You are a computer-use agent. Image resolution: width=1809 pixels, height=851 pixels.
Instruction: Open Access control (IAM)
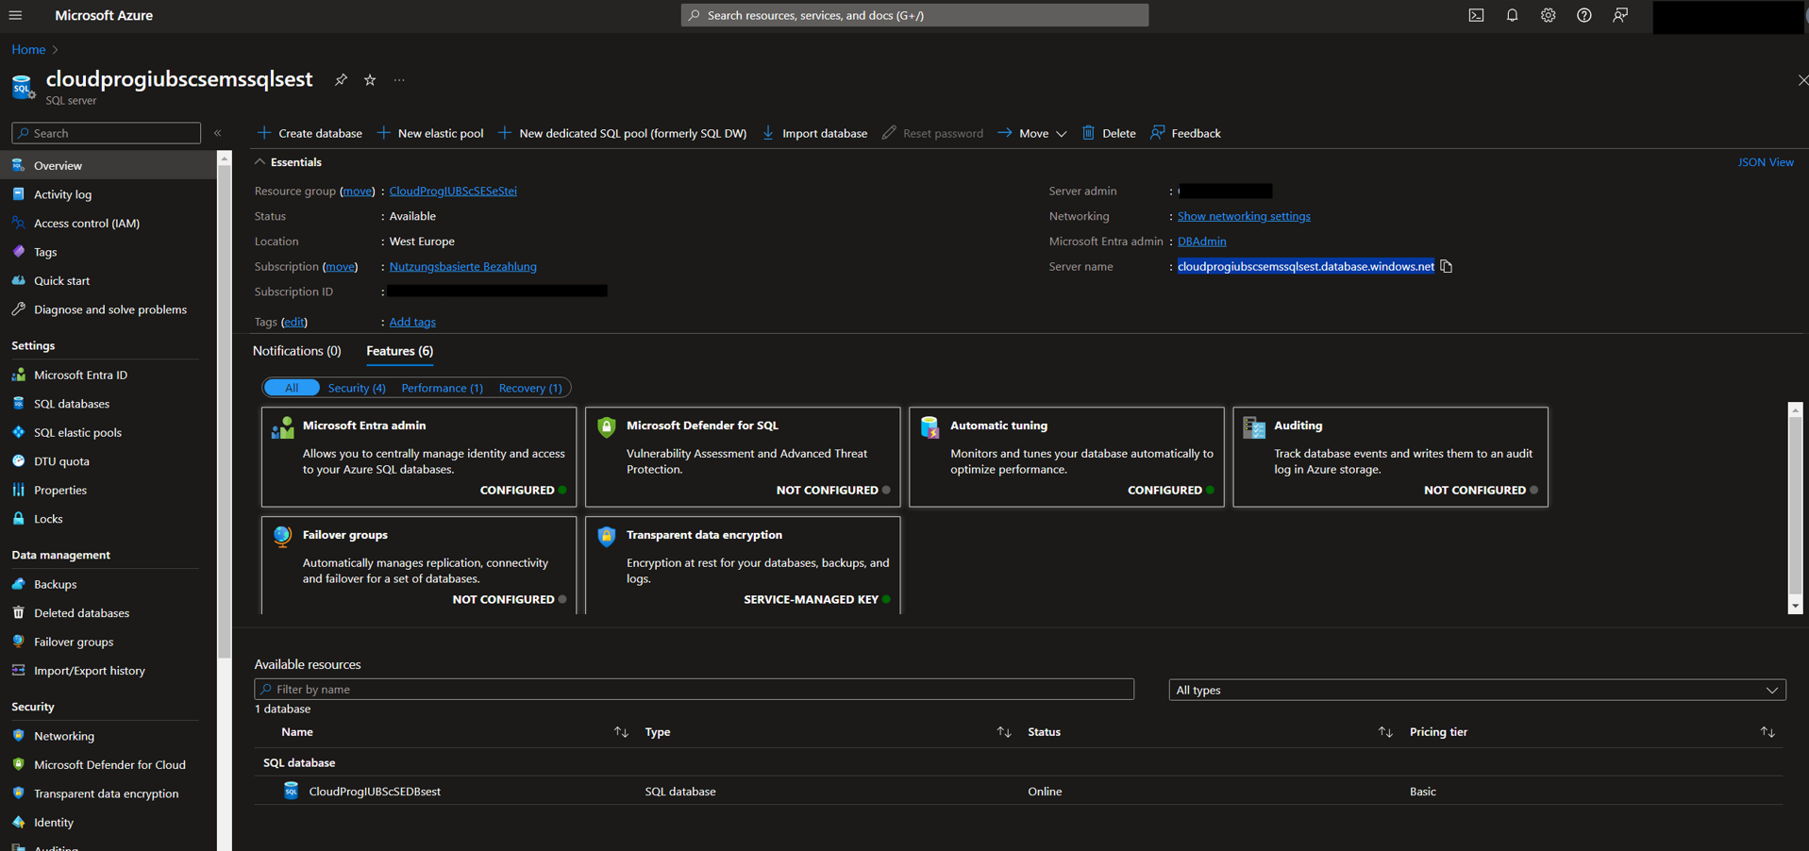[86, 224]
